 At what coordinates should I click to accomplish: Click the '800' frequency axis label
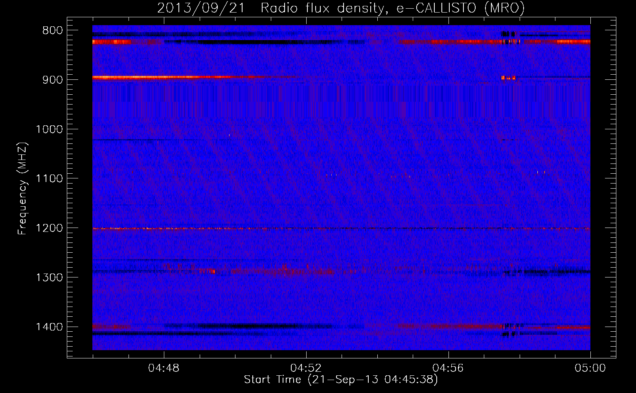52,31
